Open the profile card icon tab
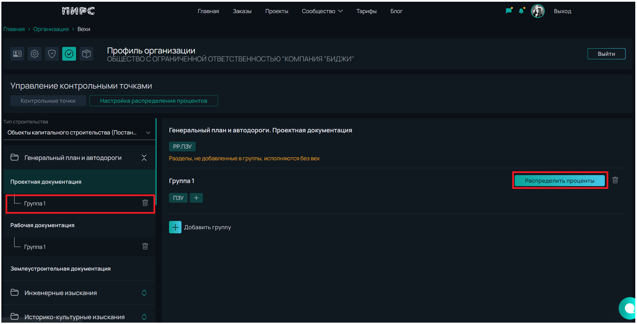The width and height of the screenshot is (637, 324). (x=17, y=54)
